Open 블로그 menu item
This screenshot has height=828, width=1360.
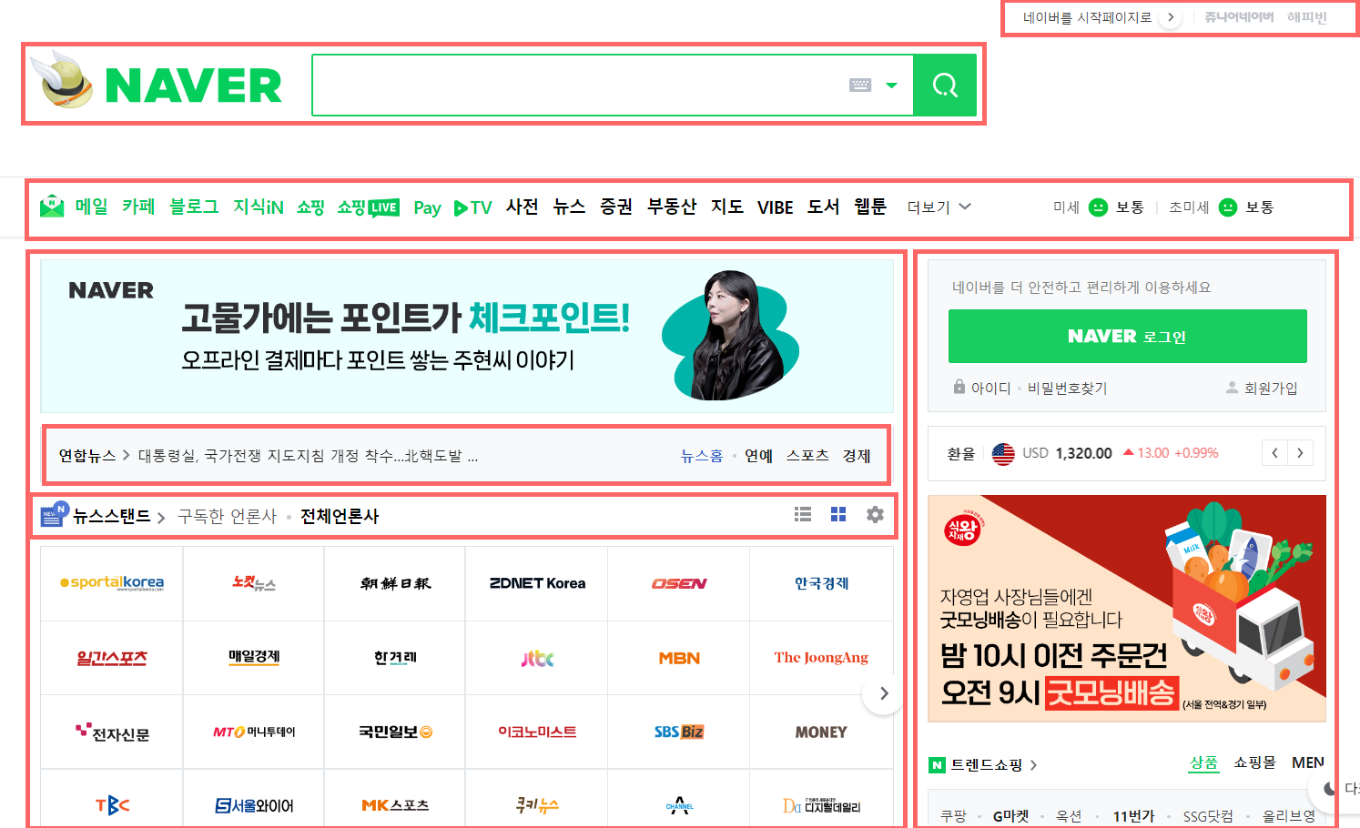tap(194, 207)
